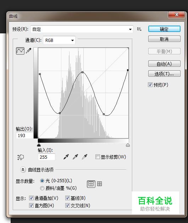
Task: Uncheck 基线(B) baseline option
Action: pos(67,198)
